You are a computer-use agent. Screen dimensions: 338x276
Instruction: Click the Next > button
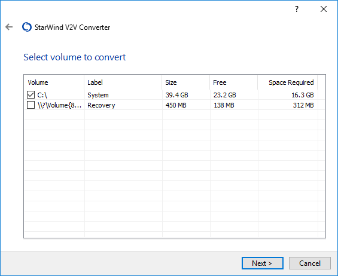click(x=263, y=263)
